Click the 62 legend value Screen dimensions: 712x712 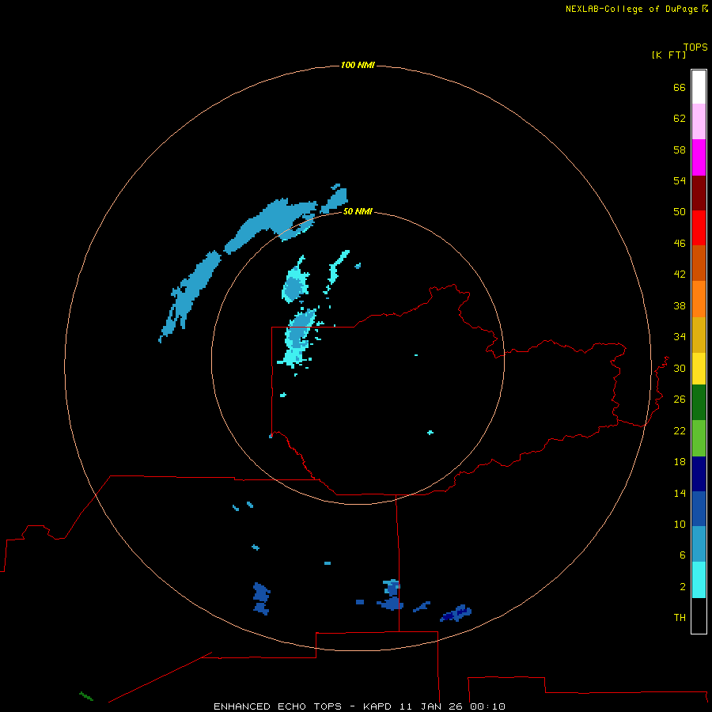point(680,118)
